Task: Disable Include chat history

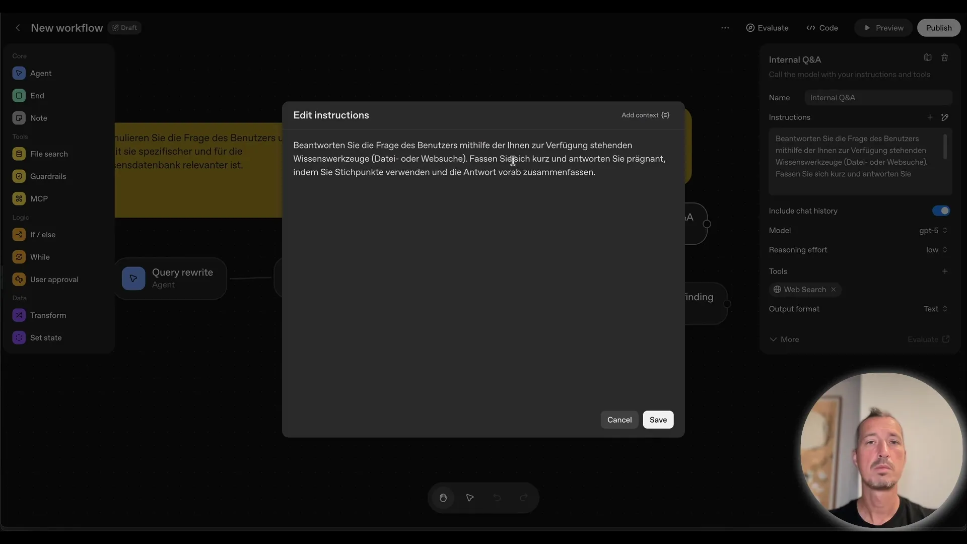Action: (941, 211)
